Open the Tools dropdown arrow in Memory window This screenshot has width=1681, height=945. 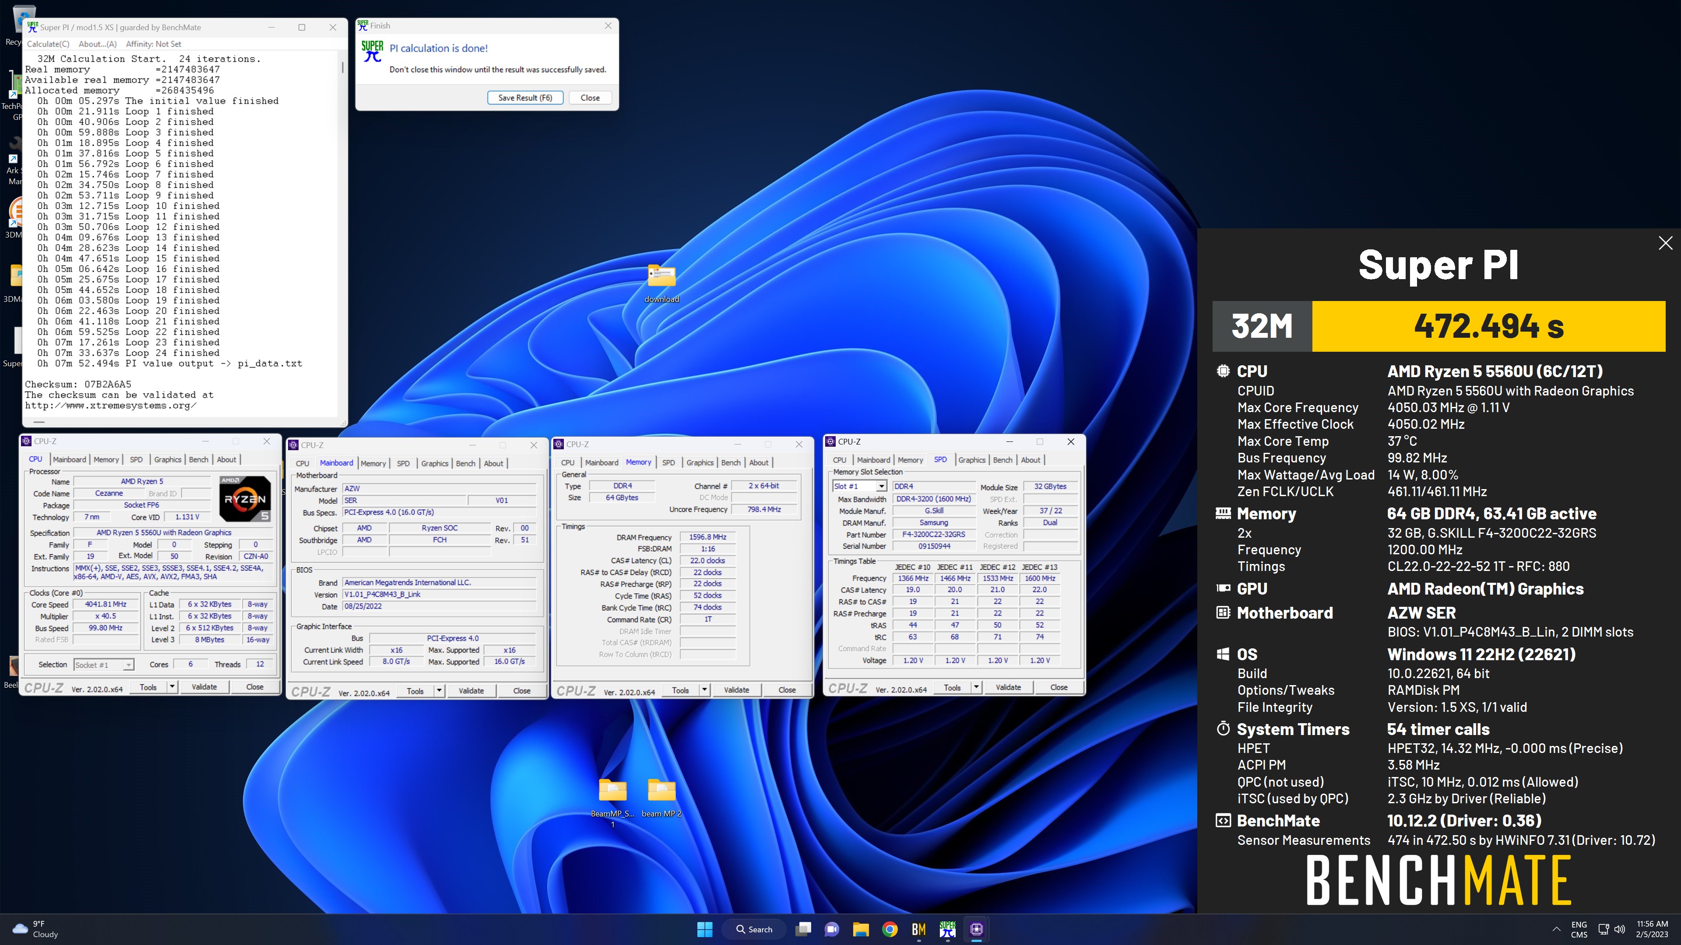click(704, 690)
